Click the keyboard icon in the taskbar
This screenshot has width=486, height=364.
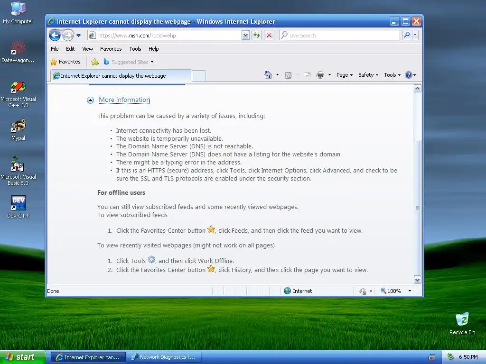(432, 357)
